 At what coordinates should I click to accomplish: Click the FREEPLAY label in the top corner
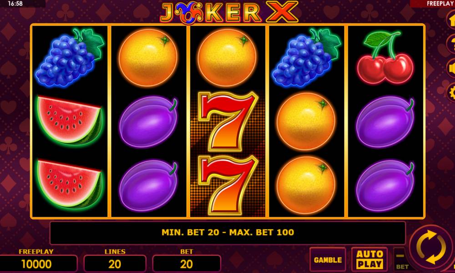440,4
